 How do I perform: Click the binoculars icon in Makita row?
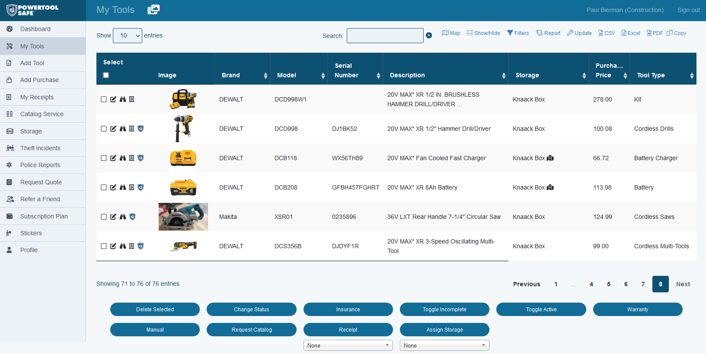coord(123,217)
